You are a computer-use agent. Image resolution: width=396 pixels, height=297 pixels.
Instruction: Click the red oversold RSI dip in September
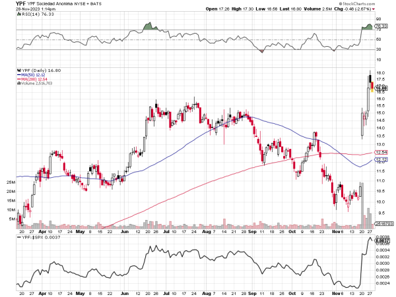coord(262,51)
